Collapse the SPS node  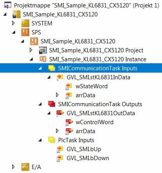[14, 32]
